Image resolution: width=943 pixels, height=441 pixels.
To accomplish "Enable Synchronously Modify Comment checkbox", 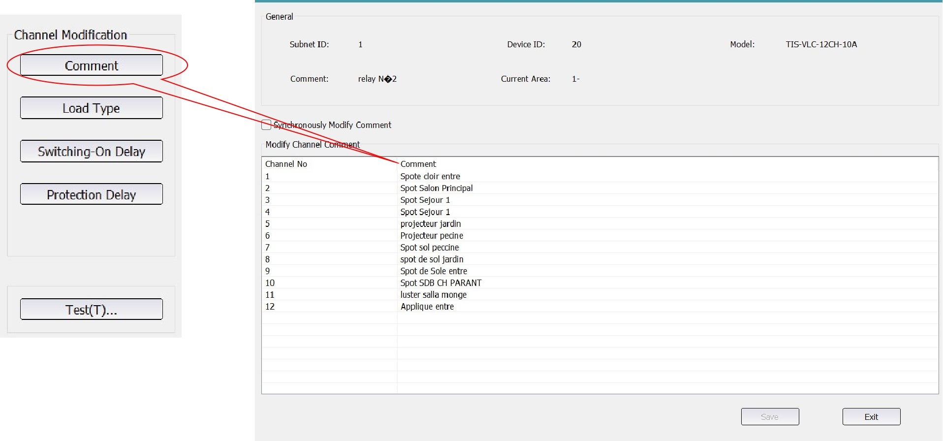I will click(x=266, y=125).
